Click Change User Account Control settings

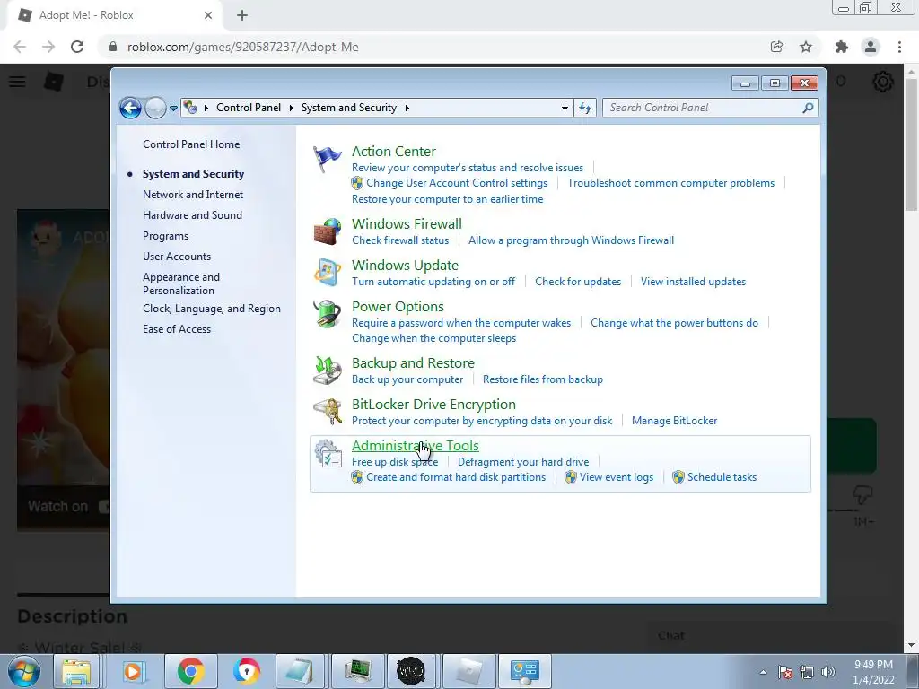(x=457, y=183)
